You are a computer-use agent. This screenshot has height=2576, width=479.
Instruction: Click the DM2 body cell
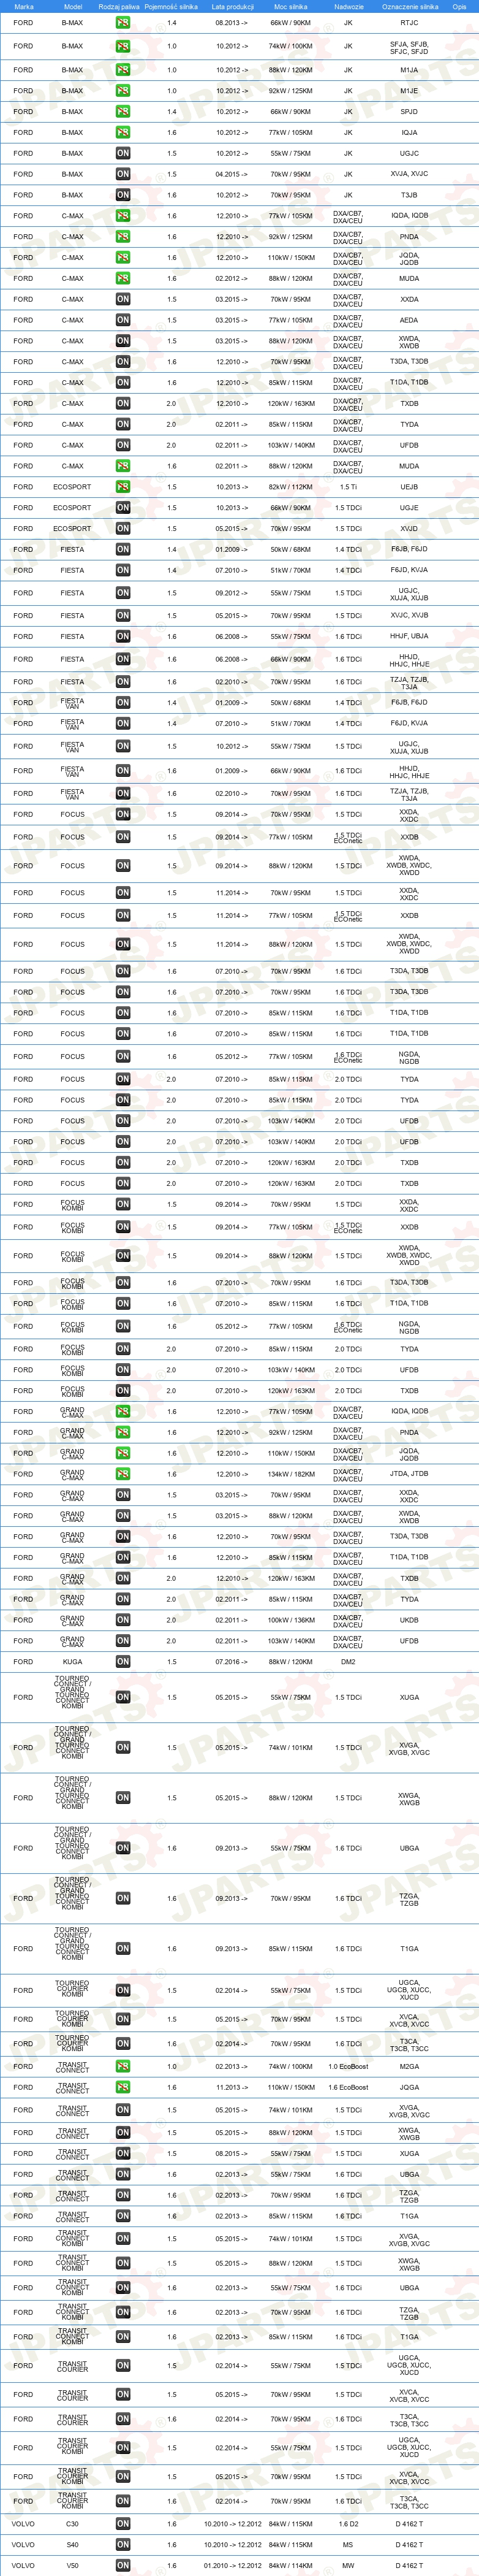(x=349, y=1662)
